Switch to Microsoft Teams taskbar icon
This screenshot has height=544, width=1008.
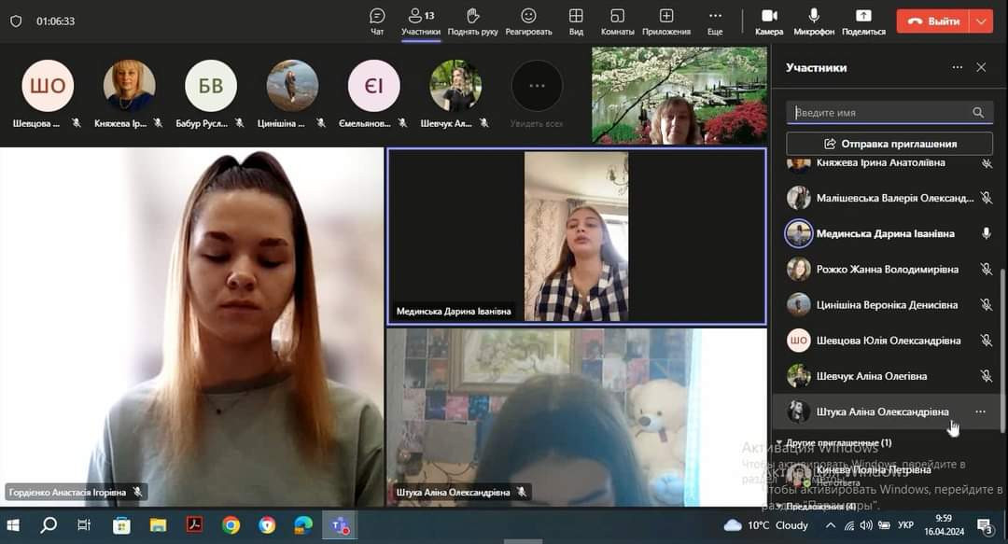[340, 525]
